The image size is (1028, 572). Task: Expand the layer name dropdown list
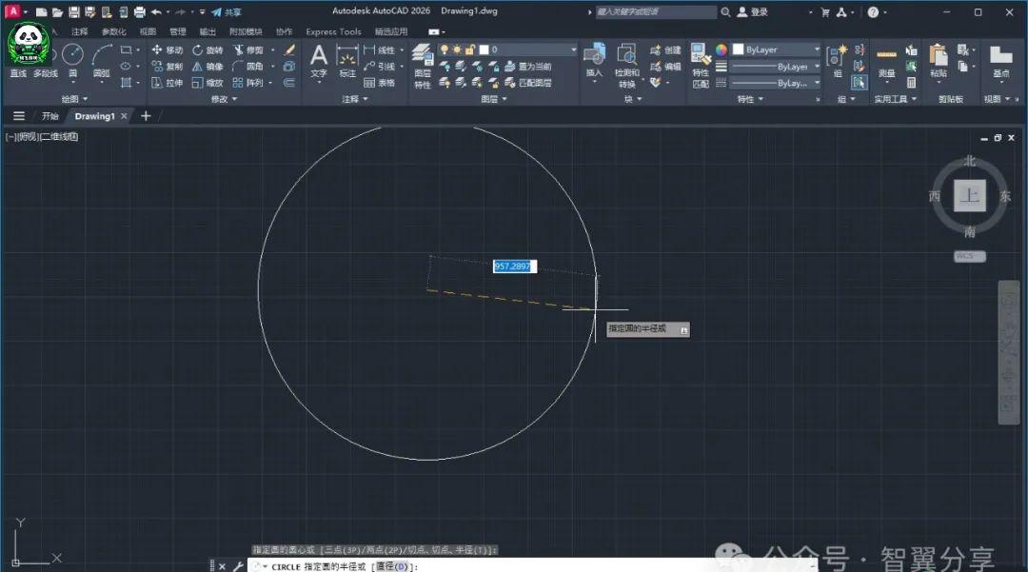click(573, 49)
